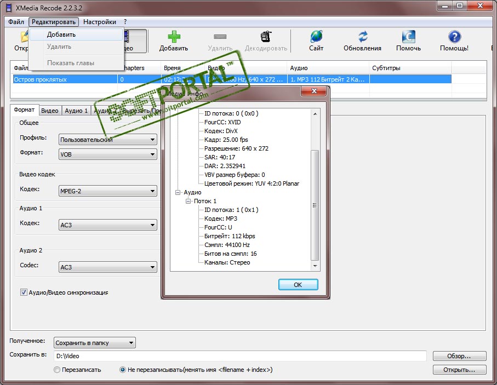
Task: Click the Открыть... button
Action: tap(459, 370)
